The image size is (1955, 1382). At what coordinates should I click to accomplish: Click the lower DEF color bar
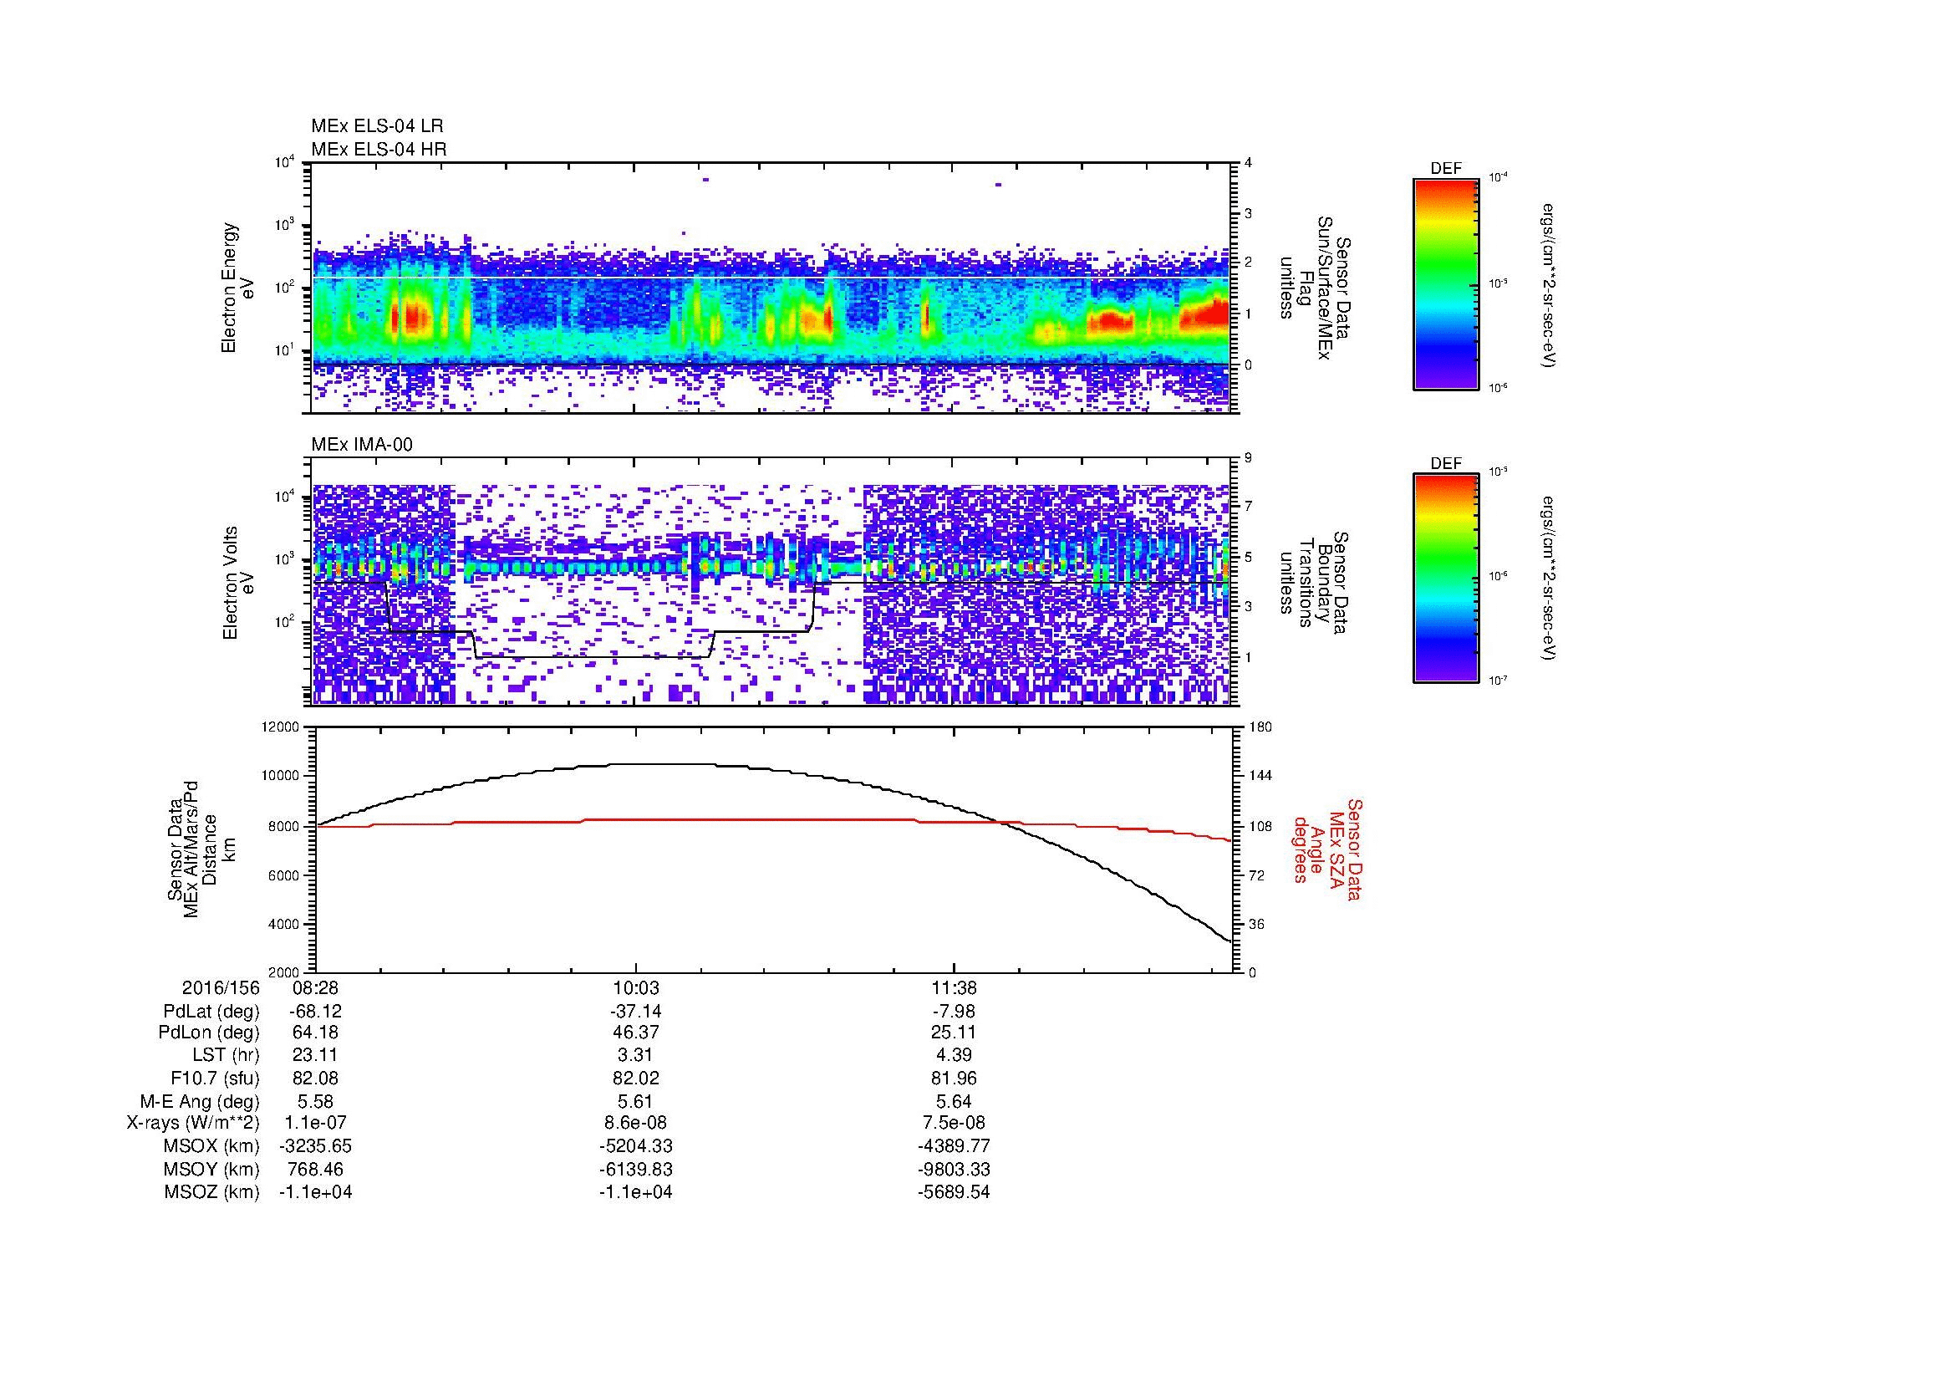click(x=1446, y=579)
